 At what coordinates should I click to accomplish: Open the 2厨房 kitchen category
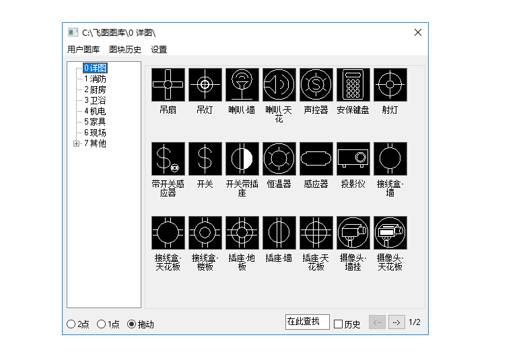click(x=95, y=89)
